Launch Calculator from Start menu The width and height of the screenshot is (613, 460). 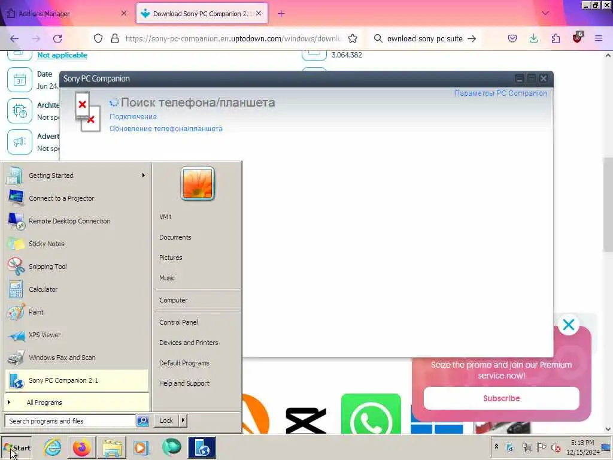tap(77, 289)
